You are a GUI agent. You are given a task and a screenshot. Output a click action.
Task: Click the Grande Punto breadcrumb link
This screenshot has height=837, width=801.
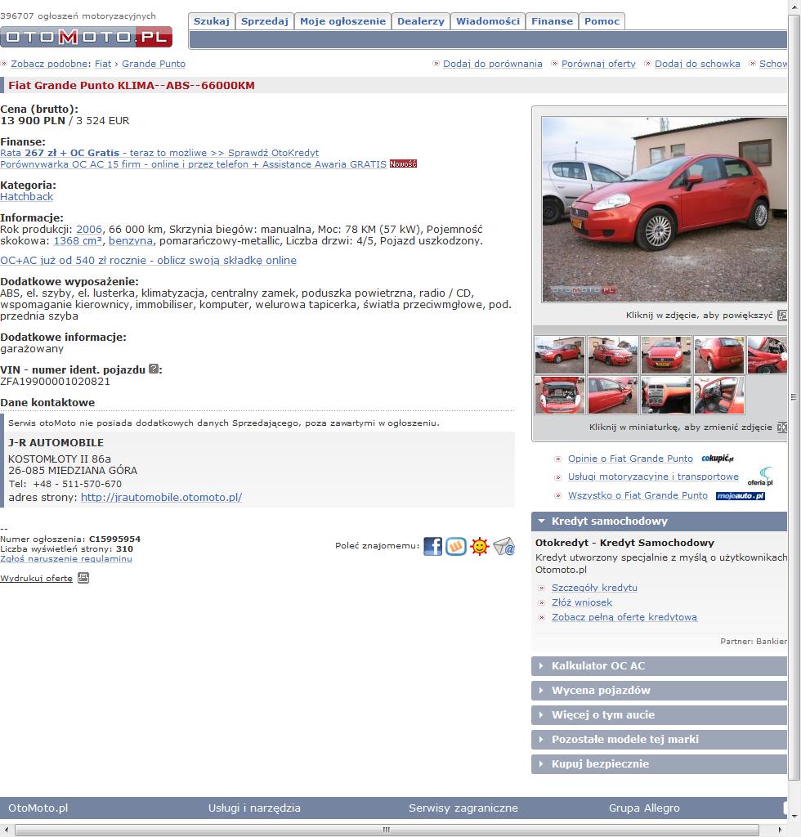tap(154, 64)
